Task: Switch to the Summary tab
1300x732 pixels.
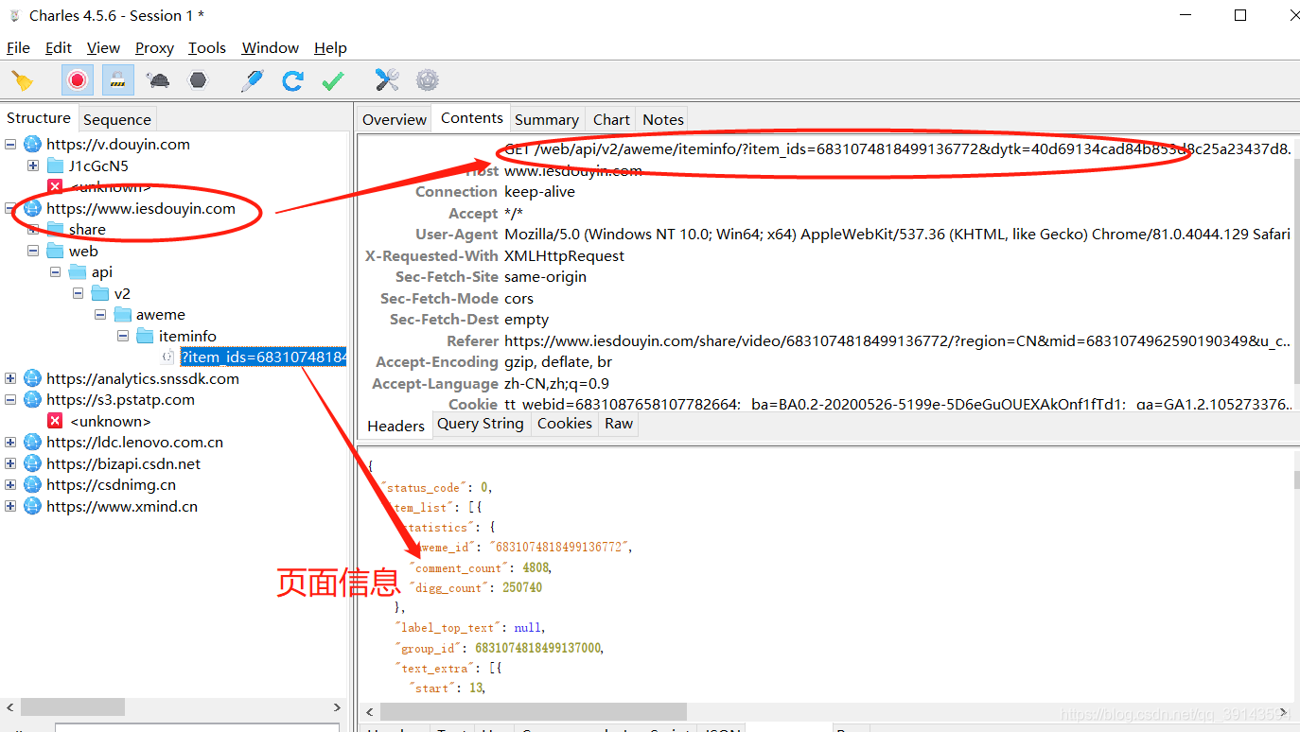Action: (546, 119)
